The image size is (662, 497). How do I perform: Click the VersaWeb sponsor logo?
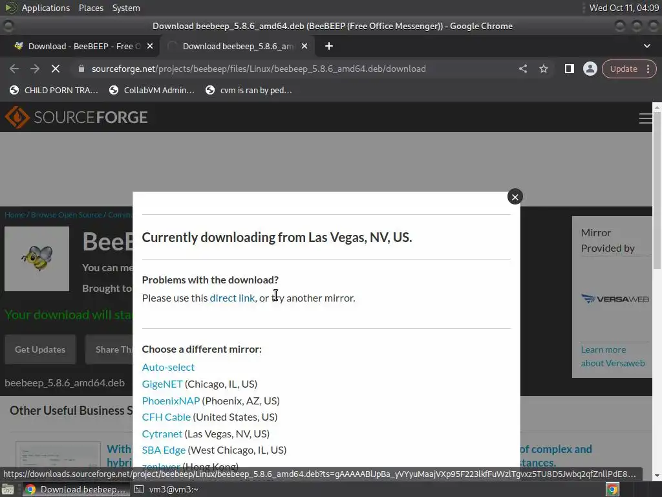(x=615, y=299)
